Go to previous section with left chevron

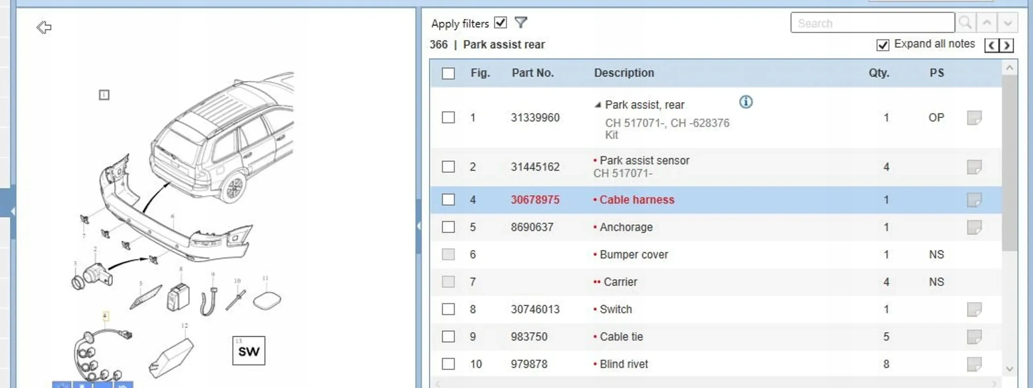pos(992,45)
